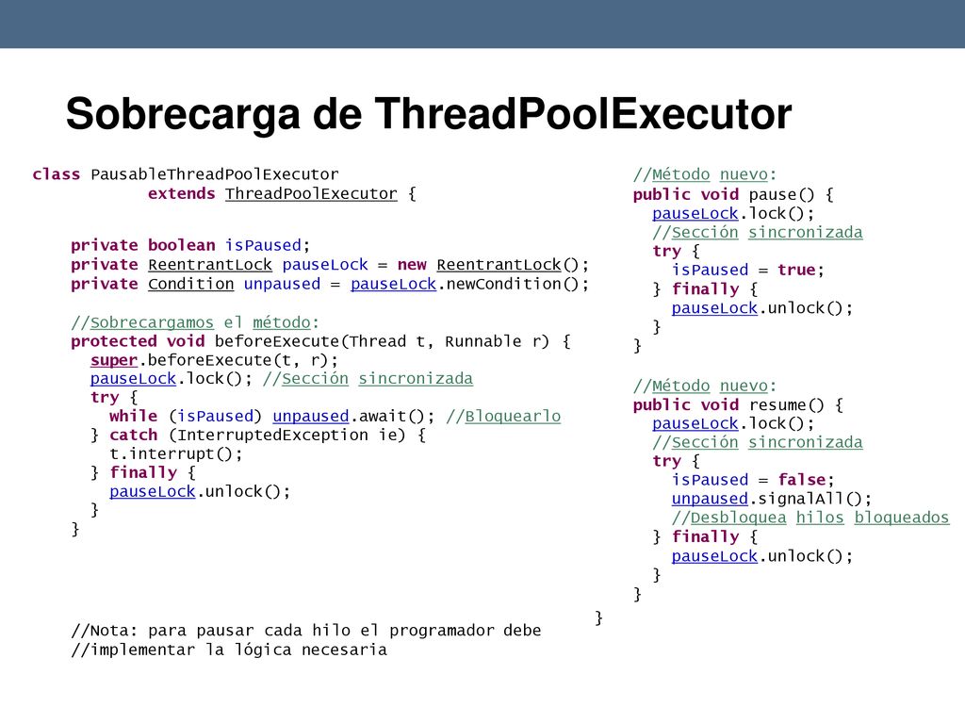Click the '//Desbloquea hilos bloqueados' comment
Viewport: 965px width, 724px height.
tap(810, 518)
